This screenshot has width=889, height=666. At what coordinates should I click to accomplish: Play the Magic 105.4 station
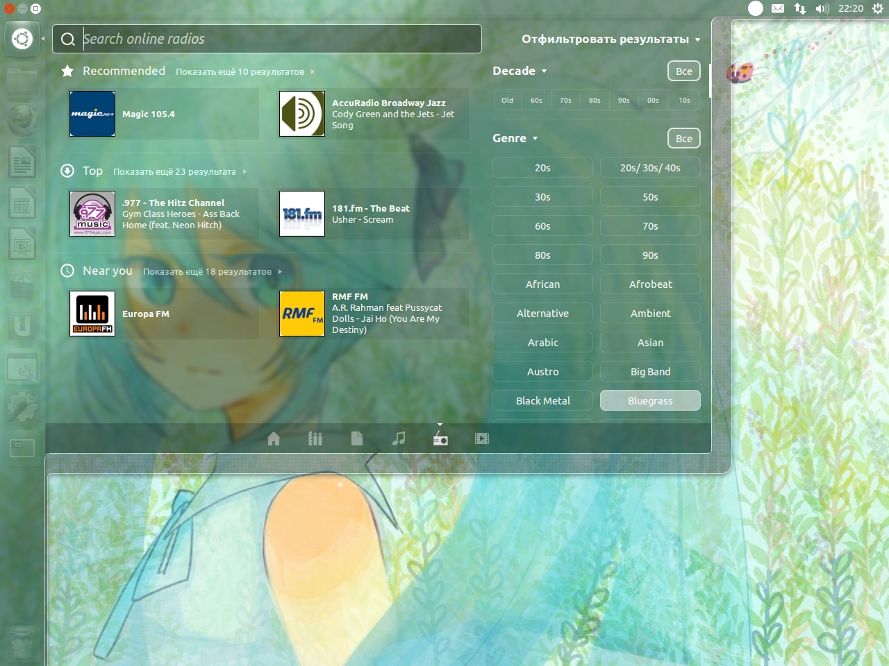pos(163,114)
